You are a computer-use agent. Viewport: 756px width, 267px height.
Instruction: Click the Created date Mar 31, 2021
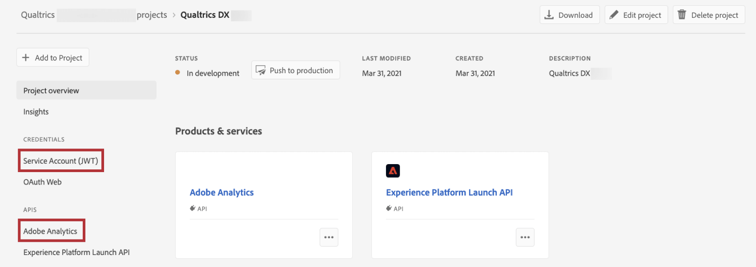[475, 73]
